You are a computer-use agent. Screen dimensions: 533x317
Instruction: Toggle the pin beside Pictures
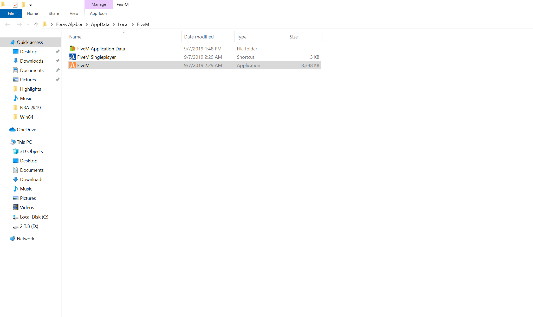tap(58, 80)
